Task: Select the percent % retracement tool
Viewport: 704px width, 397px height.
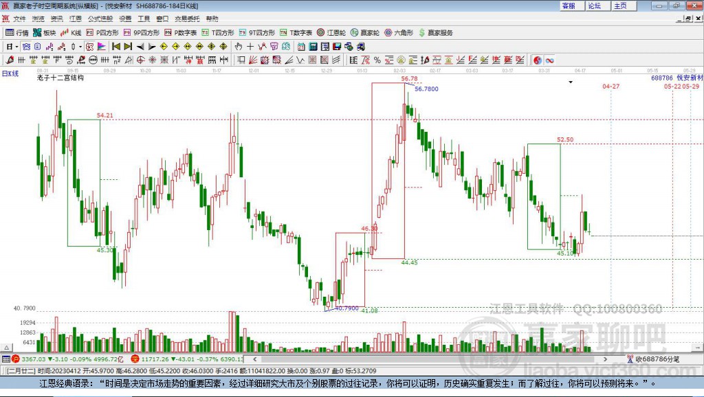Action: [377, 60]
